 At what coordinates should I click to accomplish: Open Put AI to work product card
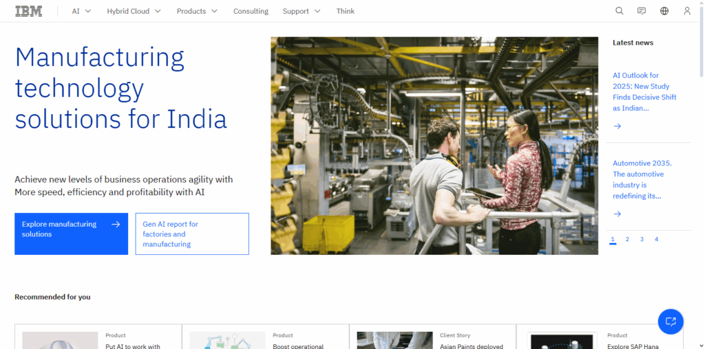click(98, 337)
